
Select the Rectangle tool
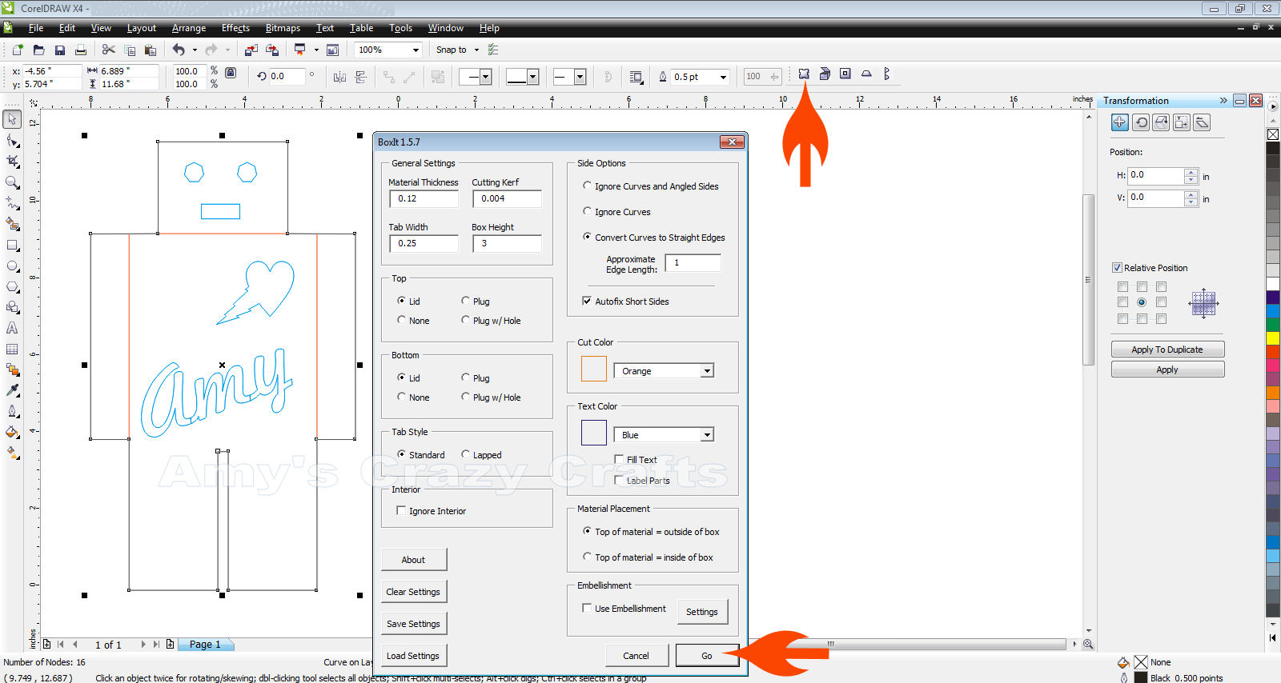(12, 245)
